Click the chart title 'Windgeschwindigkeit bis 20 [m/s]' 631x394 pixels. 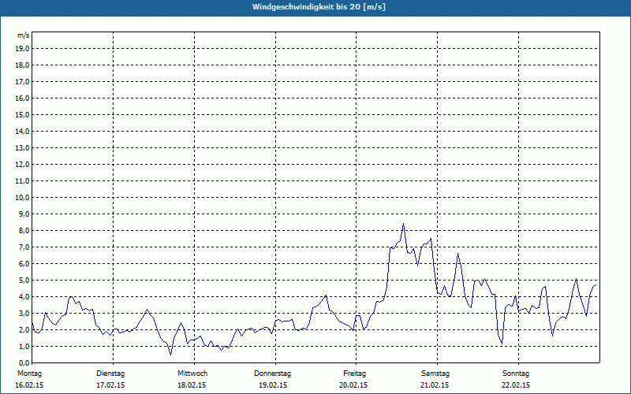click(x=319, y=7)
